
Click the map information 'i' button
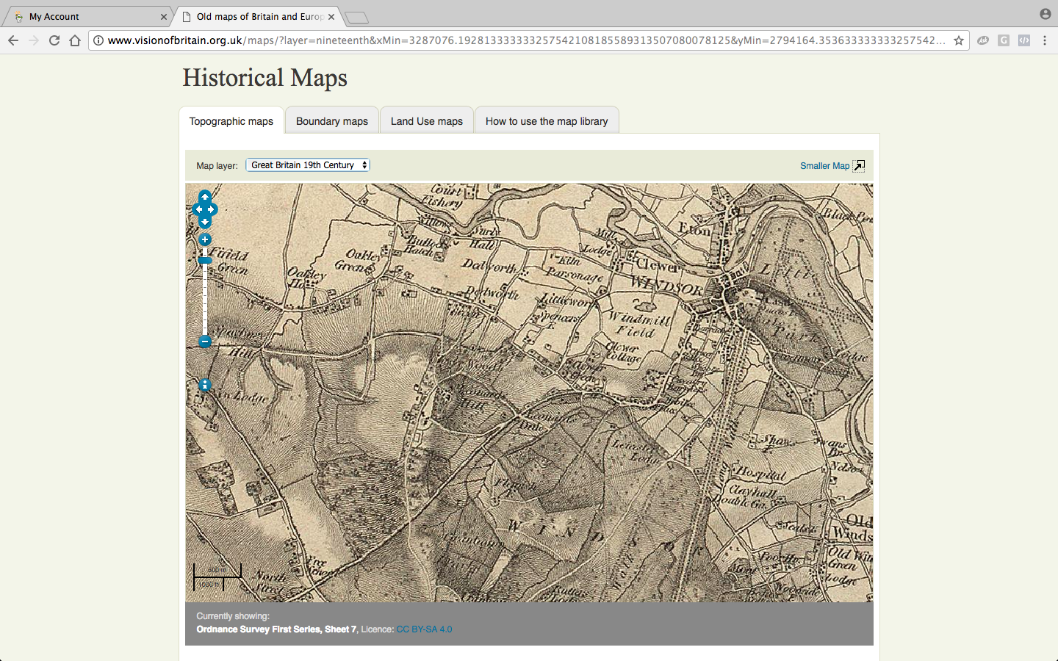[205, 385]
